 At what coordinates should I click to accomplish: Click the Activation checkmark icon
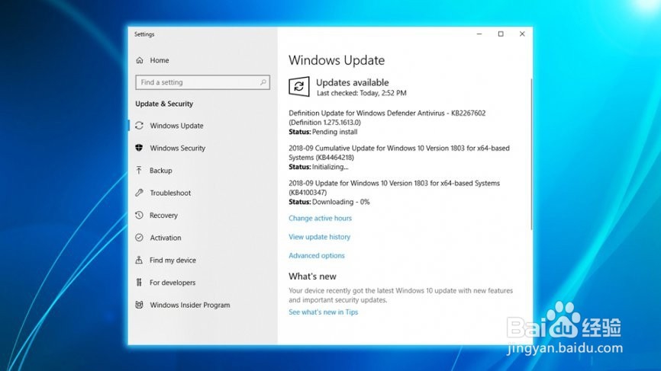click(x=139, y=237)
